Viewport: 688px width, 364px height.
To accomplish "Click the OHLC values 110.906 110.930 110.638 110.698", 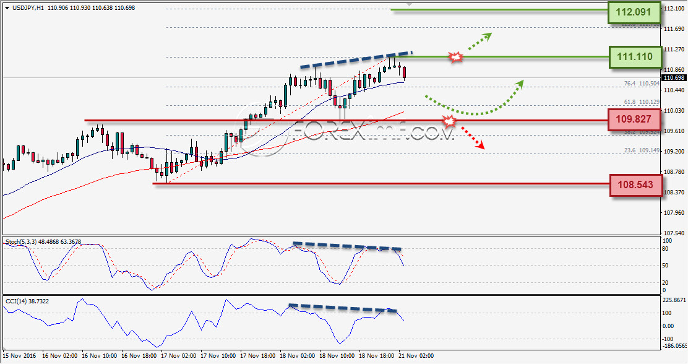I will pyautogui.click(x=91, y=8).
